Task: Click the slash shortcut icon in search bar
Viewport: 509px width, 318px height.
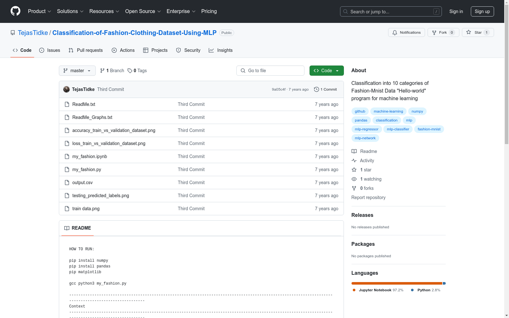Action: (436, 11)
